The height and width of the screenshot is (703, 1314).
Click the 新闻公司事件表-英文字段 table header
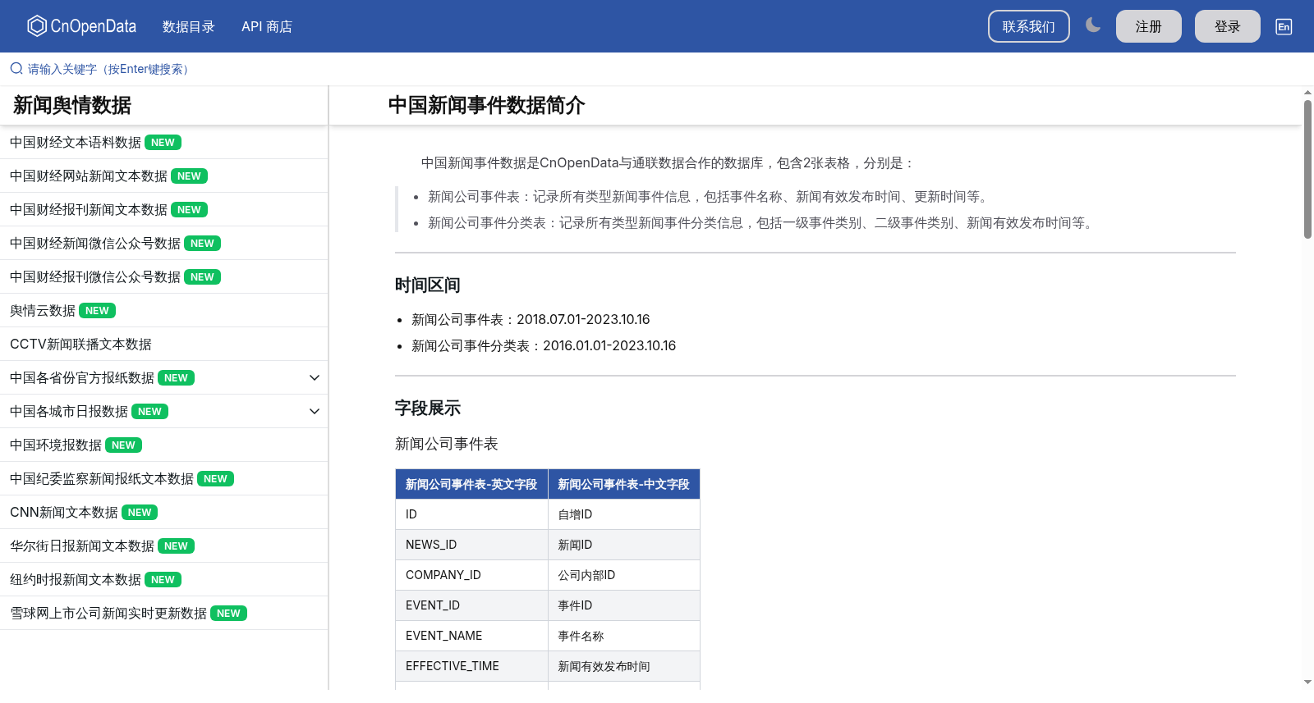click(471, 484)
